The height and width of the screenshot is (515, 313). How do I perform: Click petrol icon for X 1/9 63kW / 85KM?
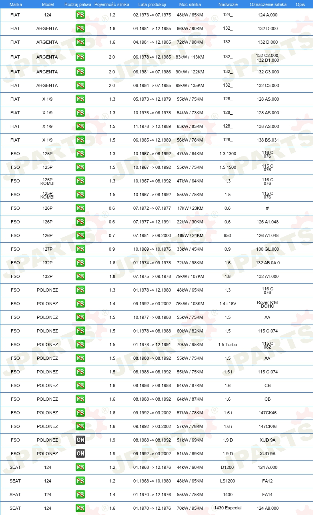point(80,126)
